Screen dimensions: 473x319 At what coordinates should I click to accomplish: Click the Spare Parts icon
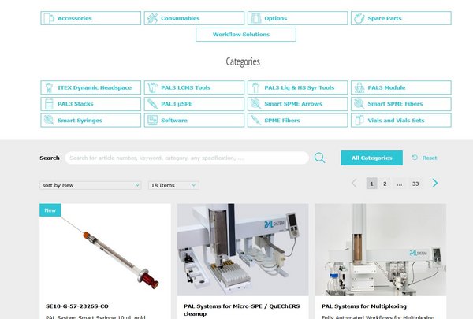tap(359, 18)
